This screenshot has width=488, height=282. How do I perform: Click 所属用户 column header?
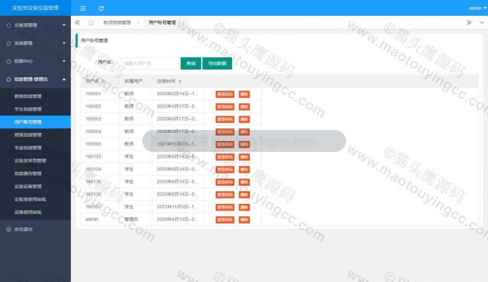point(135,81)
